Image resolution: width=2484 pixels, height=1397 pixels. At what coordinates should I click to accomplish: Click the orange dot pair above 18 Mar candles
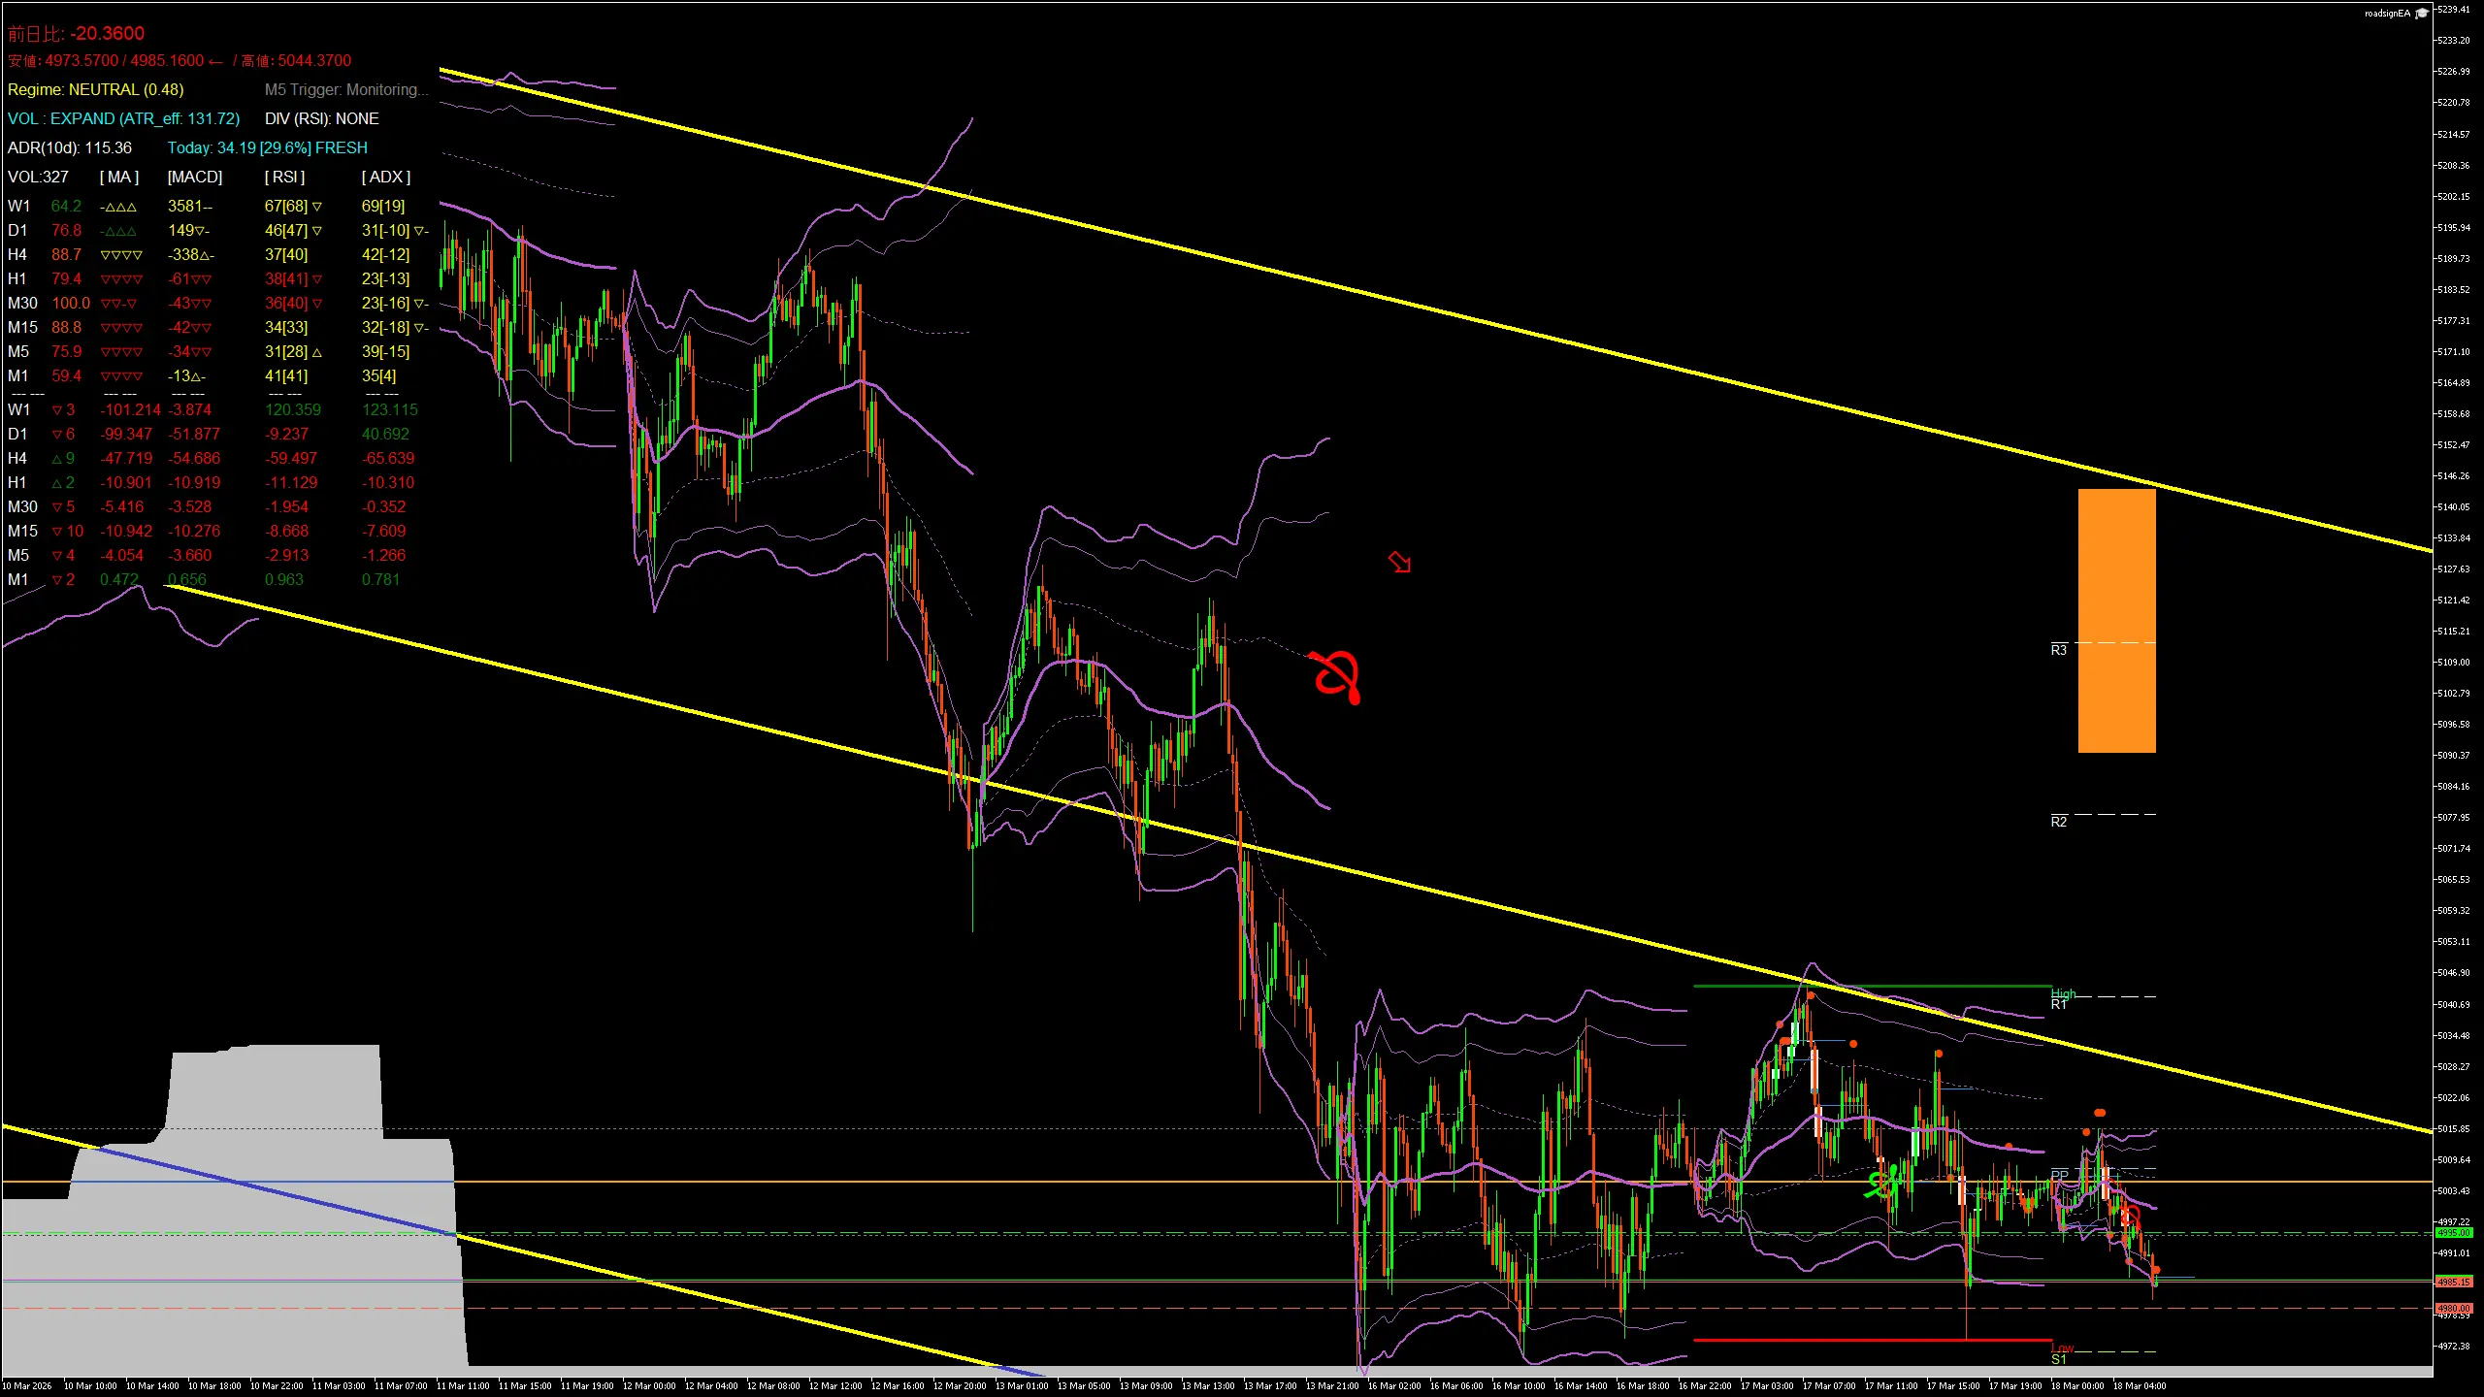click(2100, 1113)
